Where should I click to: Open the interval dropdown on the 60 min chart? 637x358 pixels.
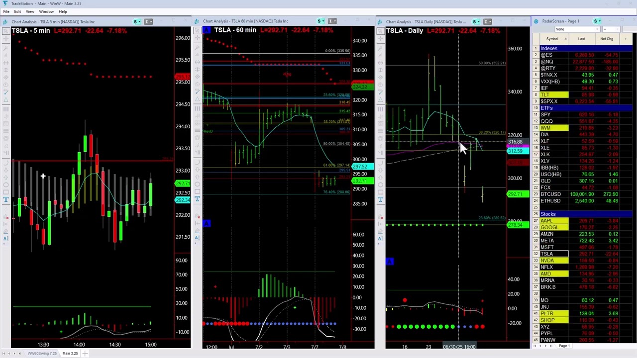pyautogui.click(x=332, y=21)
